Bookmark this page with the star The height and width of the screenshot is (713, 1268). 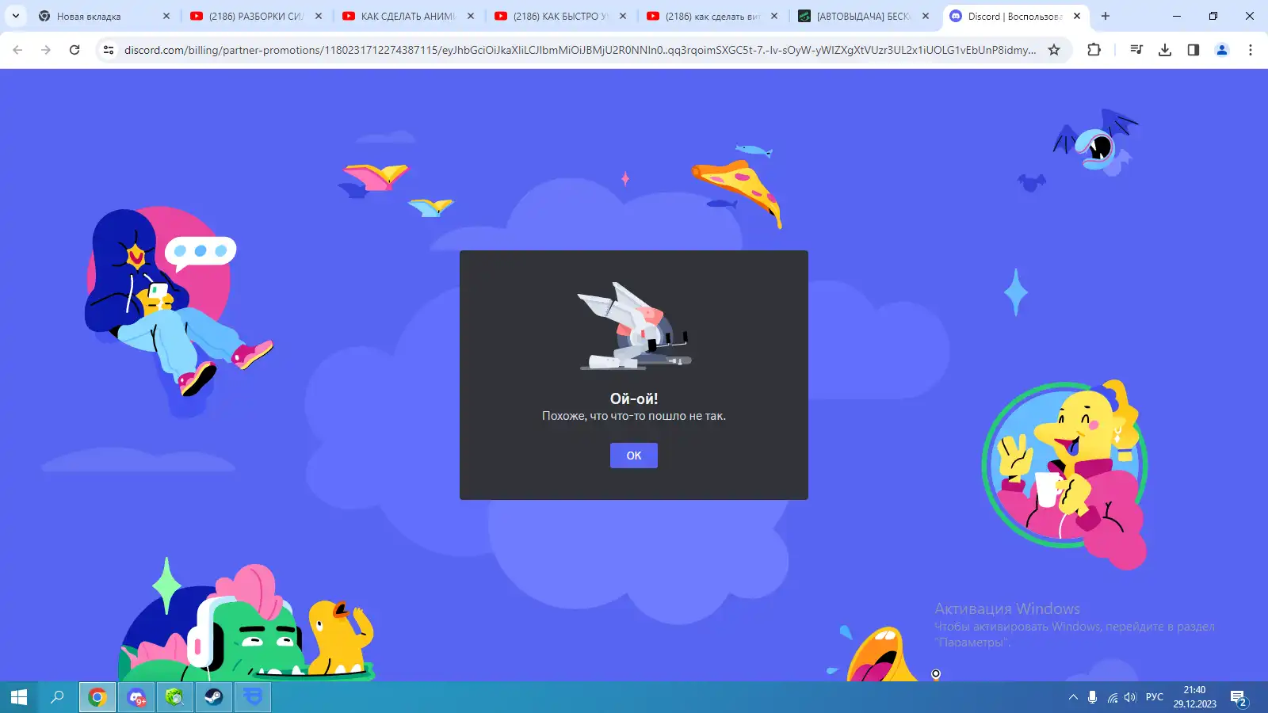click(1054, 50)
